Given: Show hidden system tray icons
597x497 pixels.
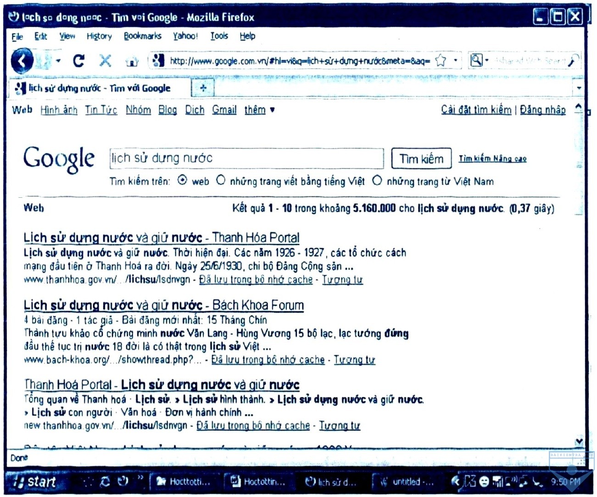Looking at the screenshot, I should [x=455, y=481].
